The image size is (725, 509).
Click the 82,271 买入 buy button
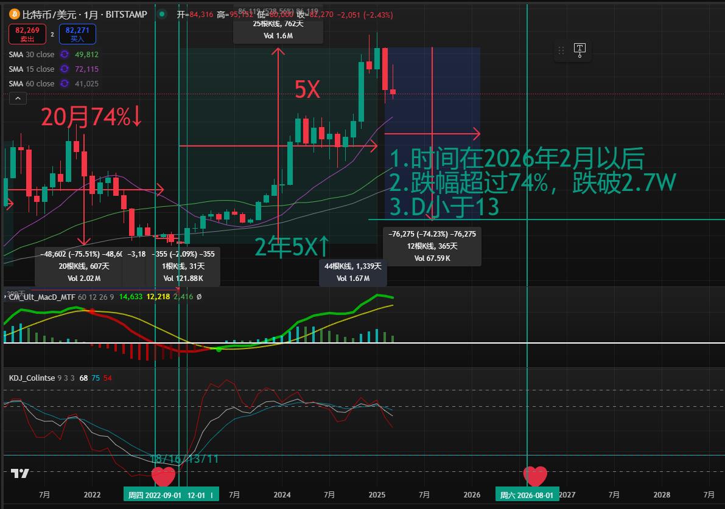click(x=77, y=34)
